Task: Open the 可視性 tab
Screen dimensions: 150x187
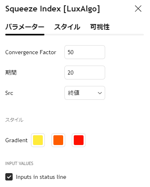Action: tap(100, 27)
